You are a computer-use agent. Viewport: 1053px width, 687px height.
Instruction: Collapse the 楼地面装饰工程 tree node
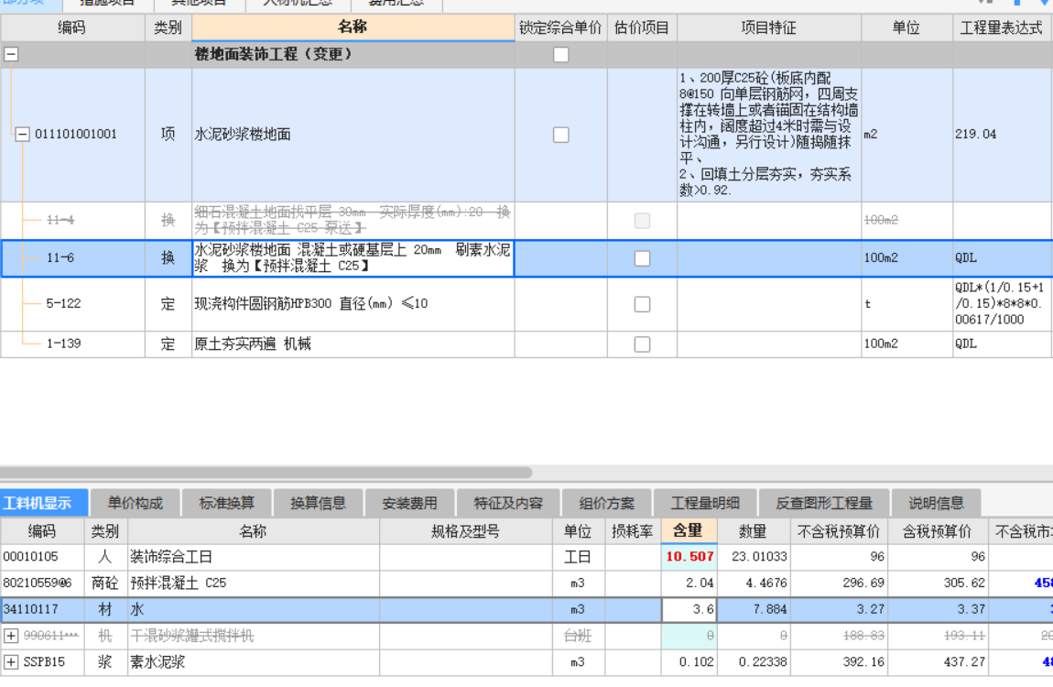point(9,54)
